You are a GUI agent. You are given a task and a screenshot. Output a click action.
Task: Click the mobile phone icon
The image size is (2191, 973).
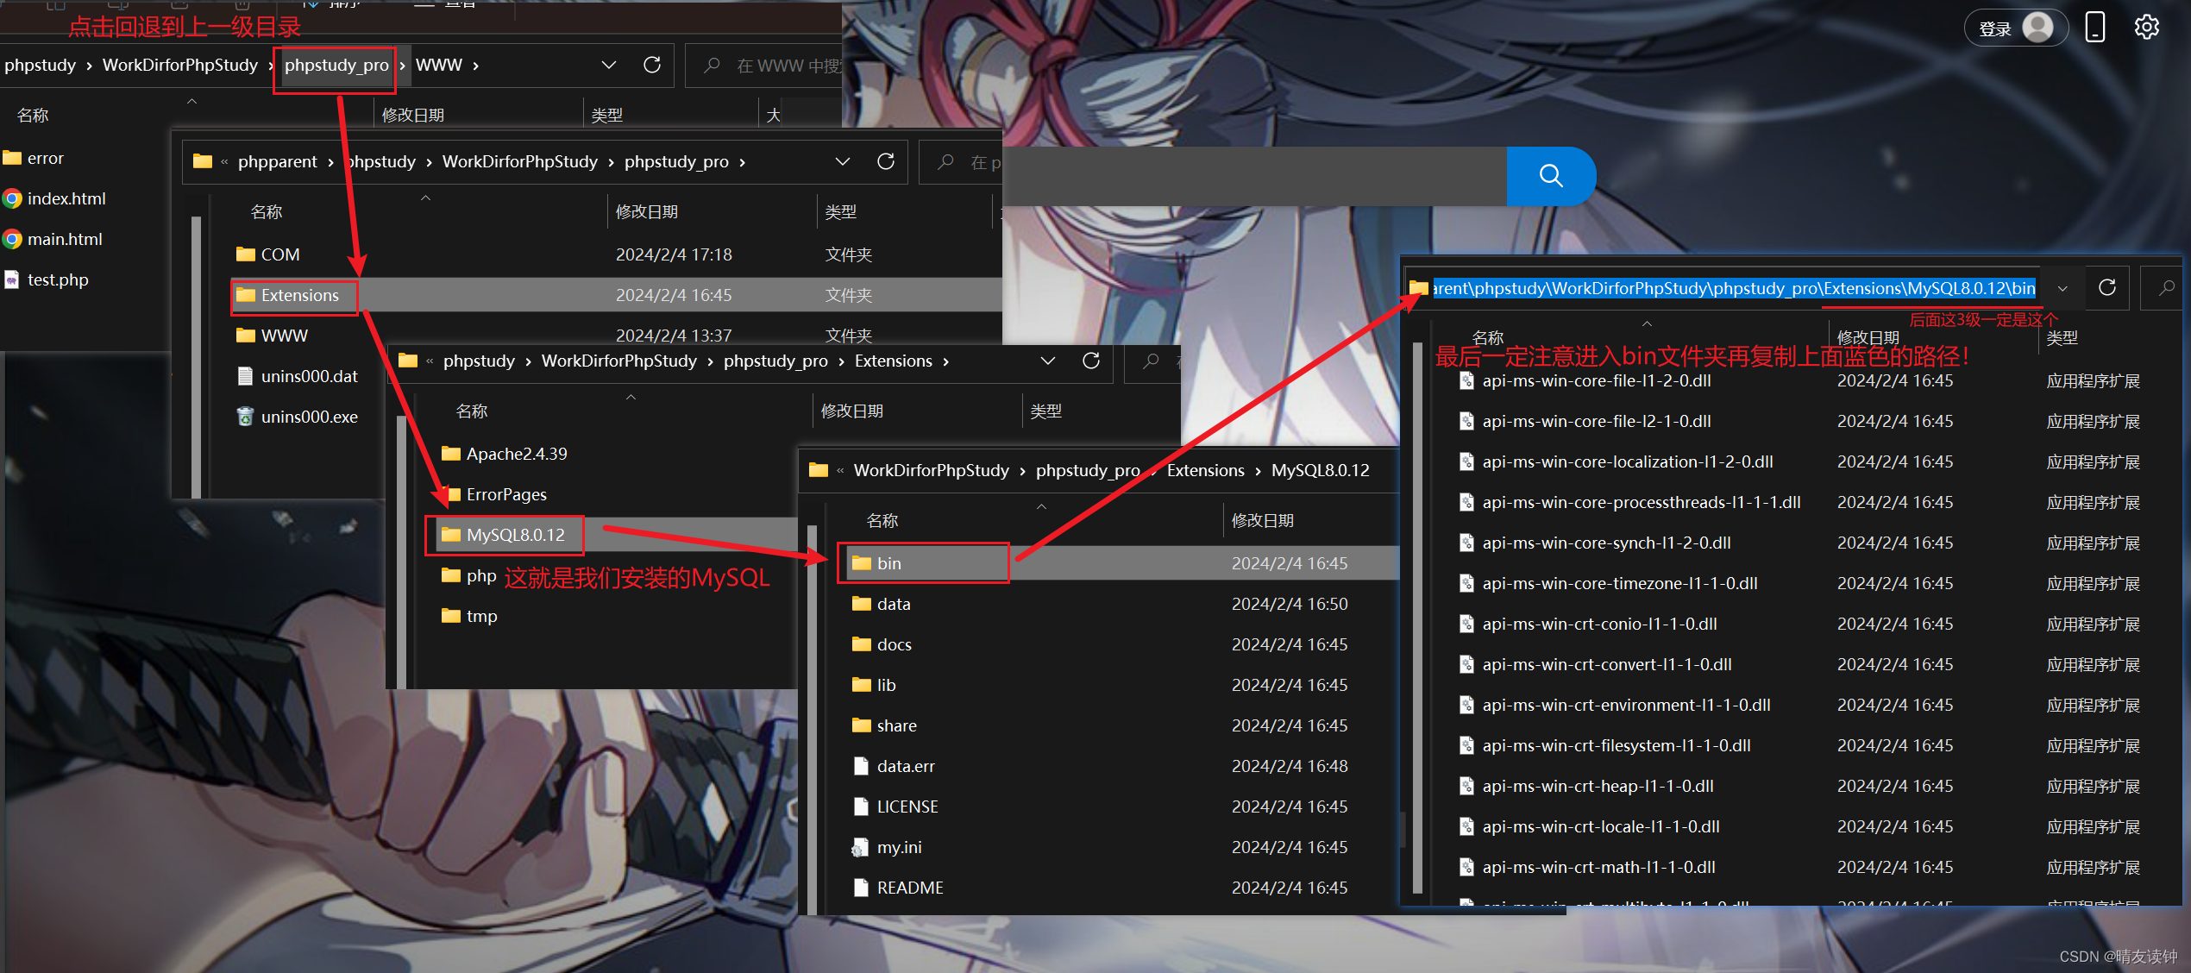tap(2095, 28)
